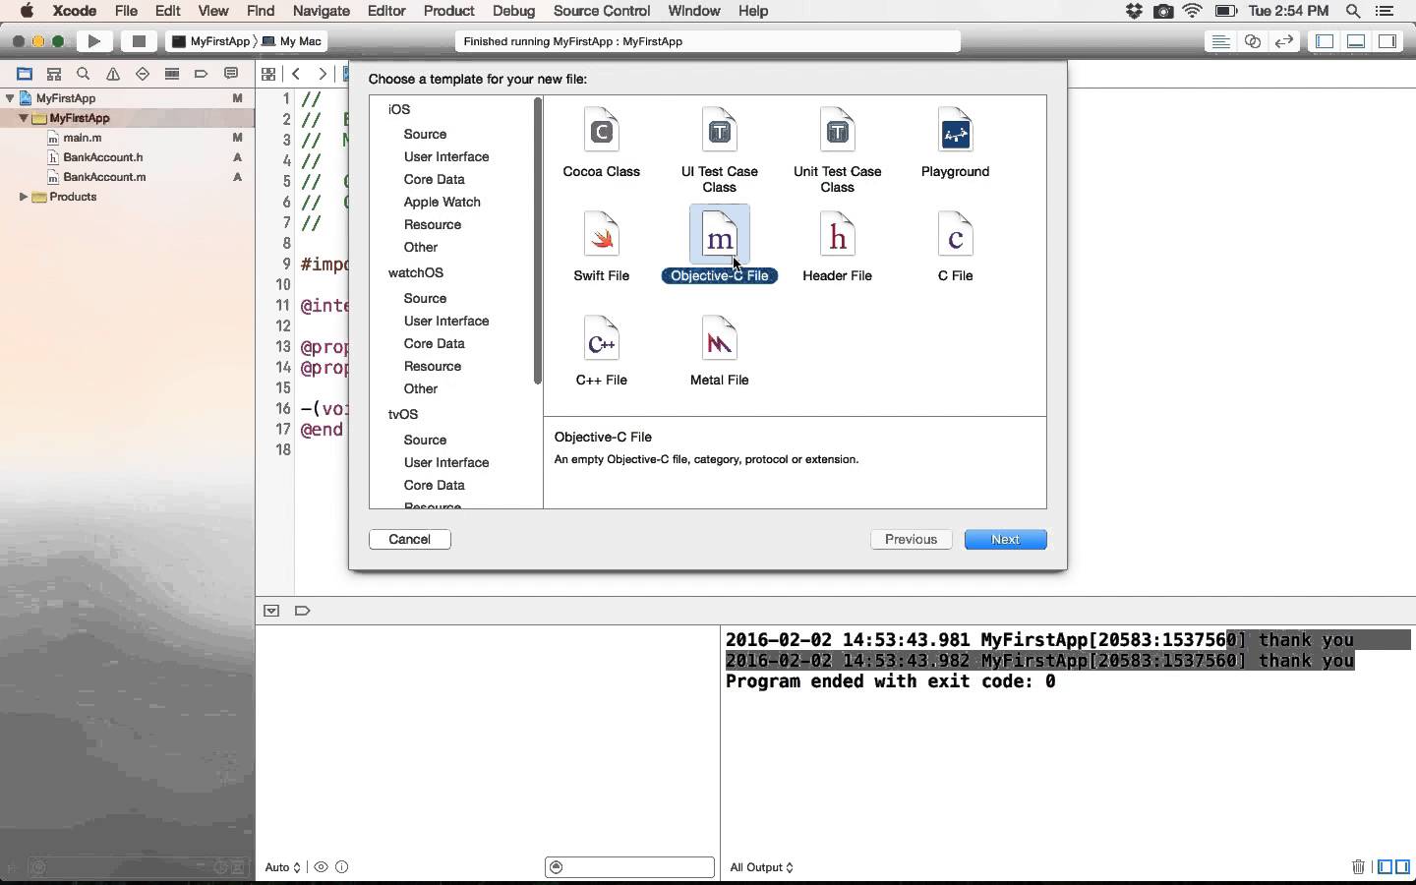Proceed with the Next button
Viewport: 1416px width, 885px height.
(x=1006, y=539)
